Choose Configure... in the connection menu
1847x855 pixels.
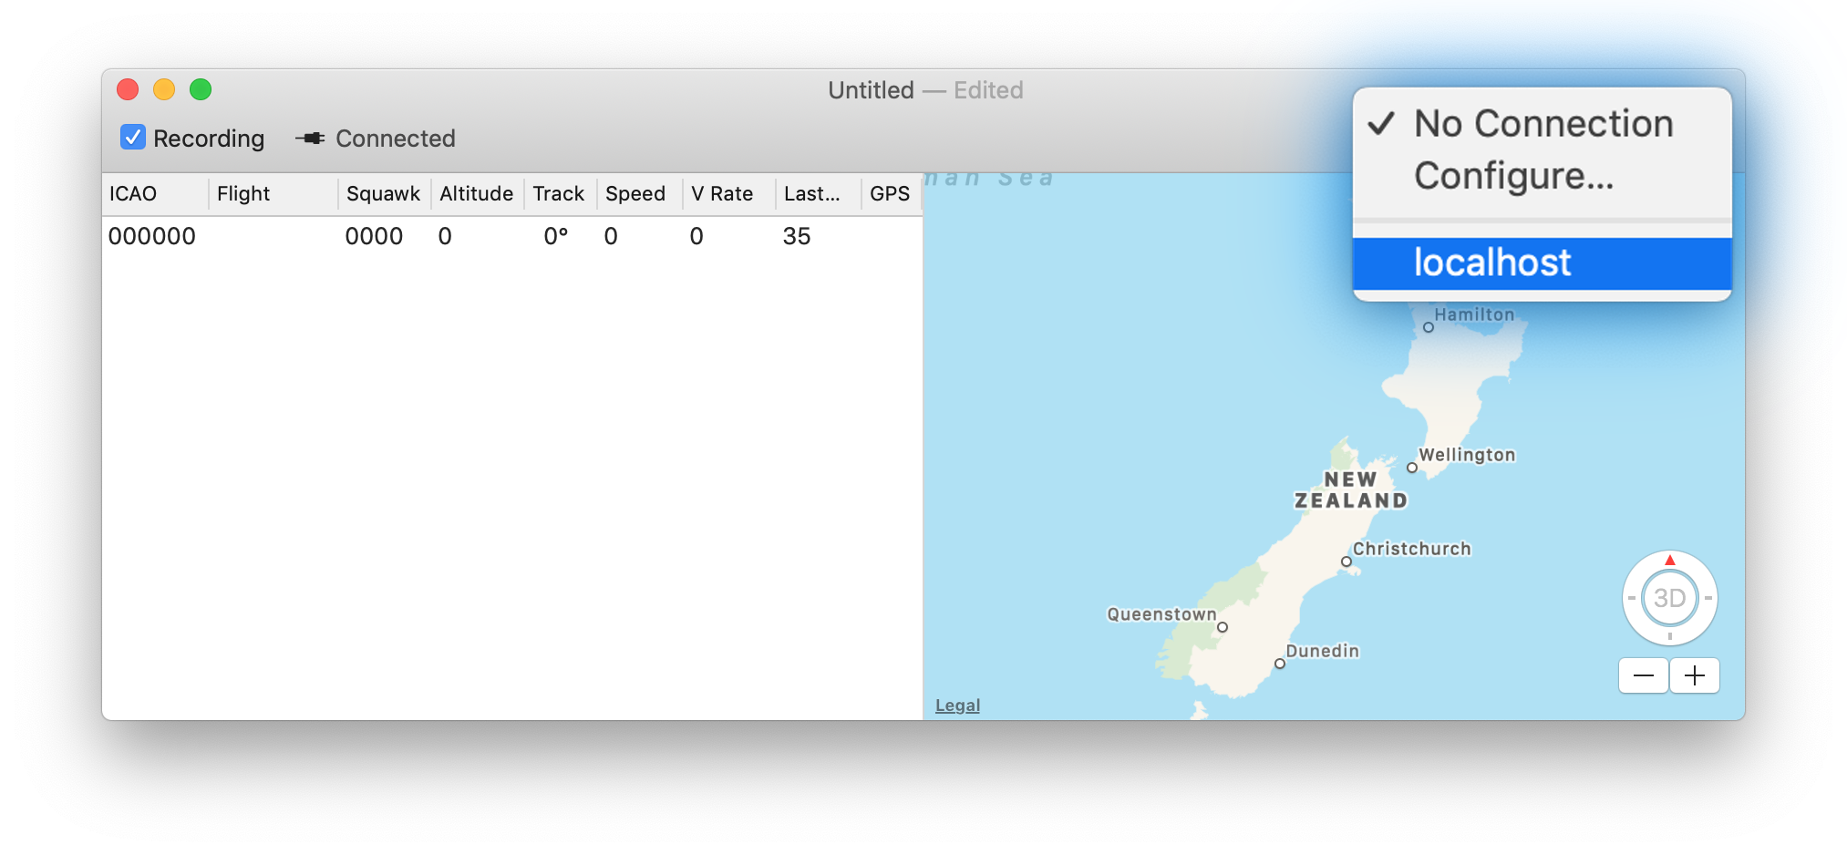point(1513,176)
